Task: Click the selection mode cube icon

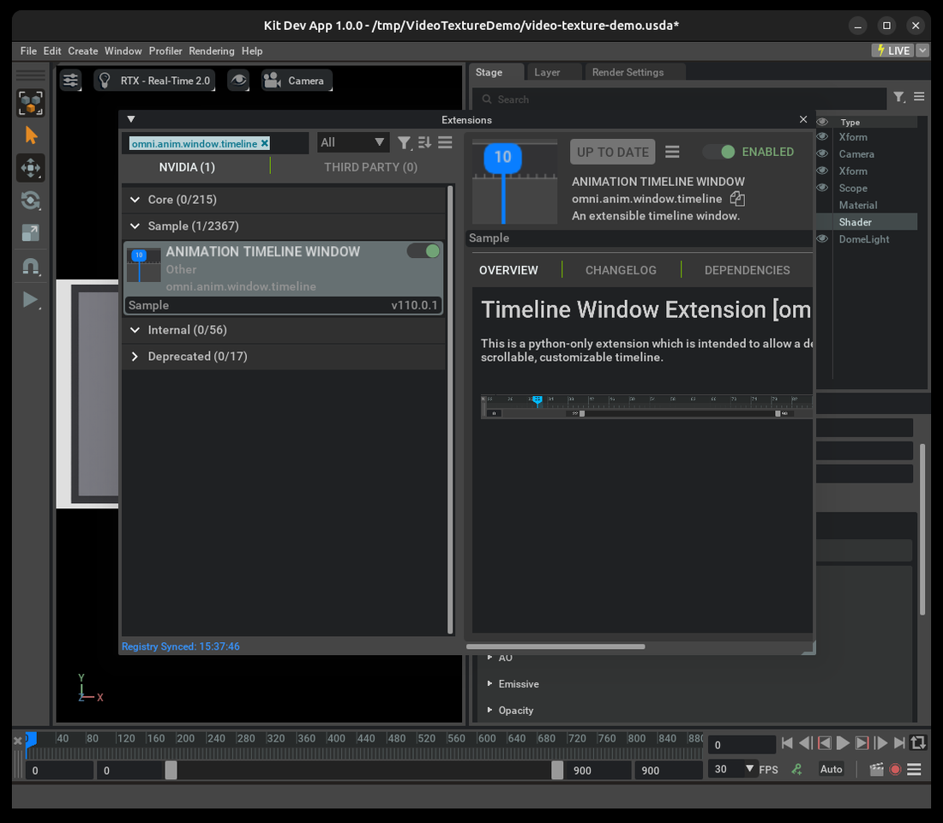Action: click(31, 103)
